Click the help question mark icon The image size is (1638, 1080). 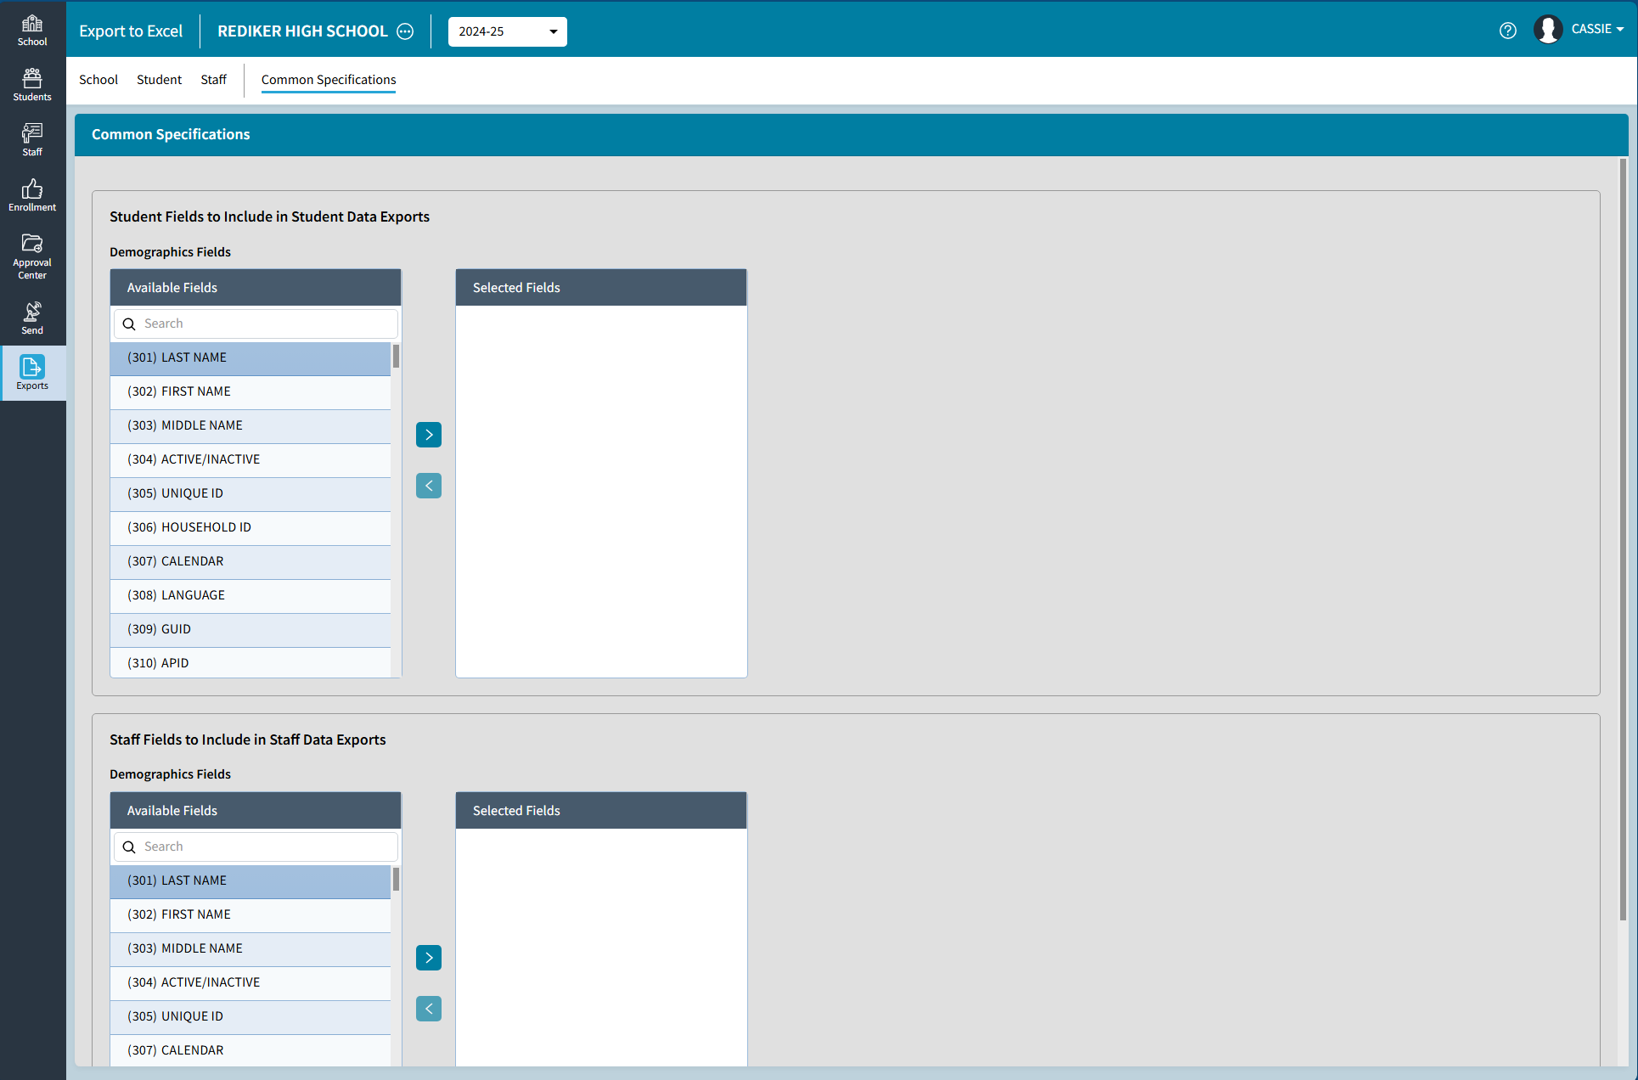1507,31
